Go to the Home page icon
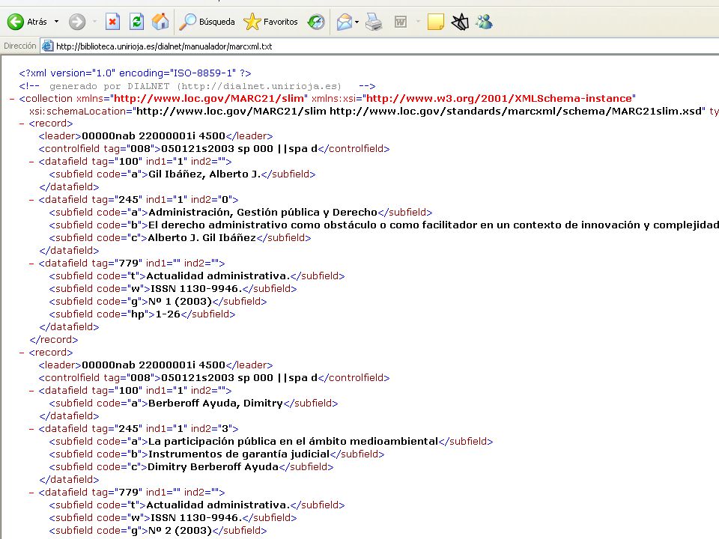This screenshot has height=539, width=719. (x=160, y=22)
